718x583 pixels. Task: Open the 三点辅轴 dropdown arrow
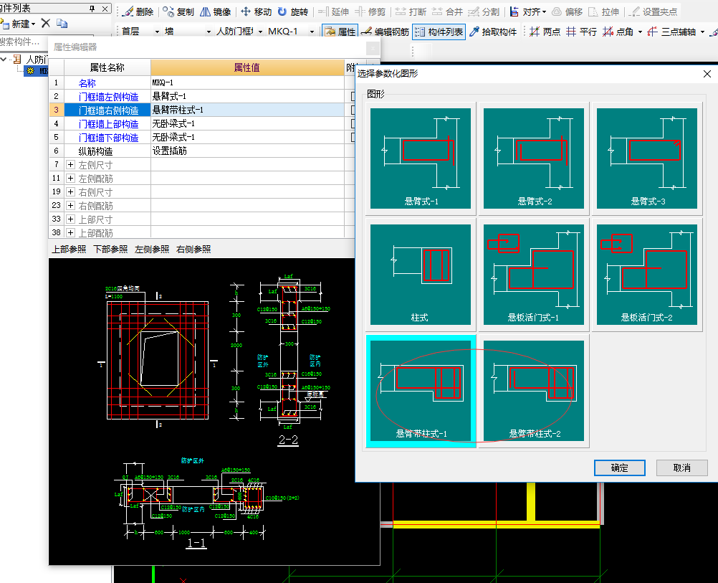pyautogui.click(x=702, y=32)
